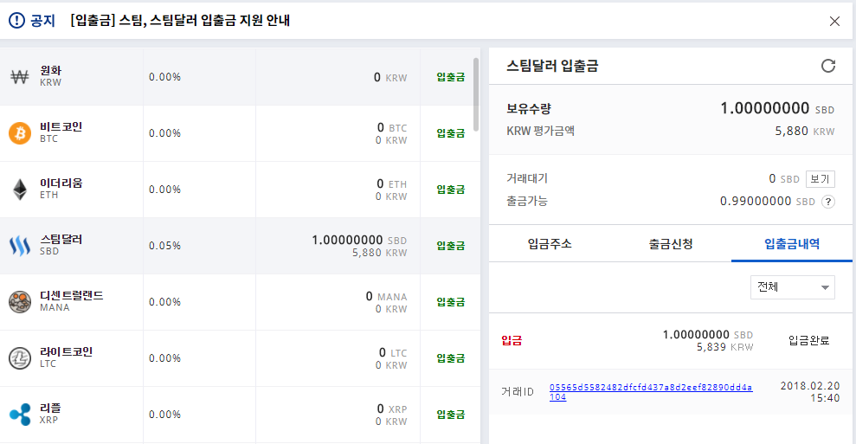
Task: Open the transaction ID hash link
Action: tap(651, 391)
